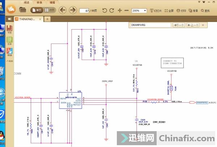
Task: Rotate page clockwise
Action: point(112,10)
